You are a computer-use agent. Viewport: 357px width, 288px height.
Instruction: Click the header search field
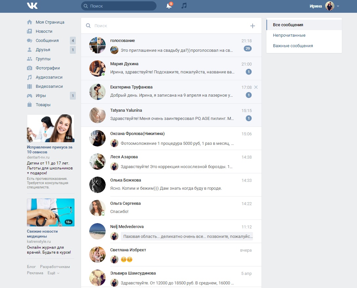(119, 6)
